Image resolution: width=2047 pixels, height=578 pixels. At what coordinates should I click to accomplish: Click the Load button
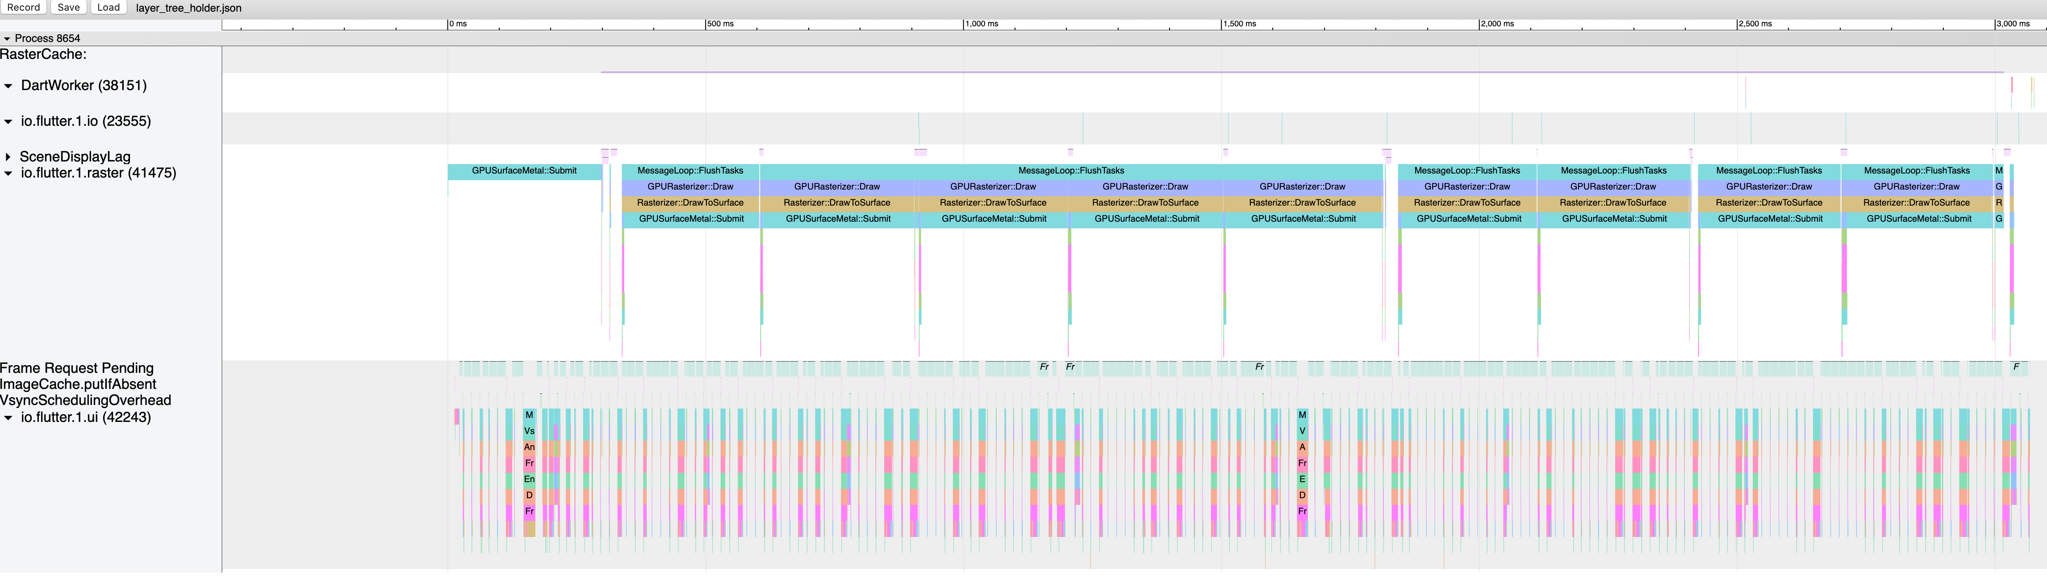[x=108, y=7]
